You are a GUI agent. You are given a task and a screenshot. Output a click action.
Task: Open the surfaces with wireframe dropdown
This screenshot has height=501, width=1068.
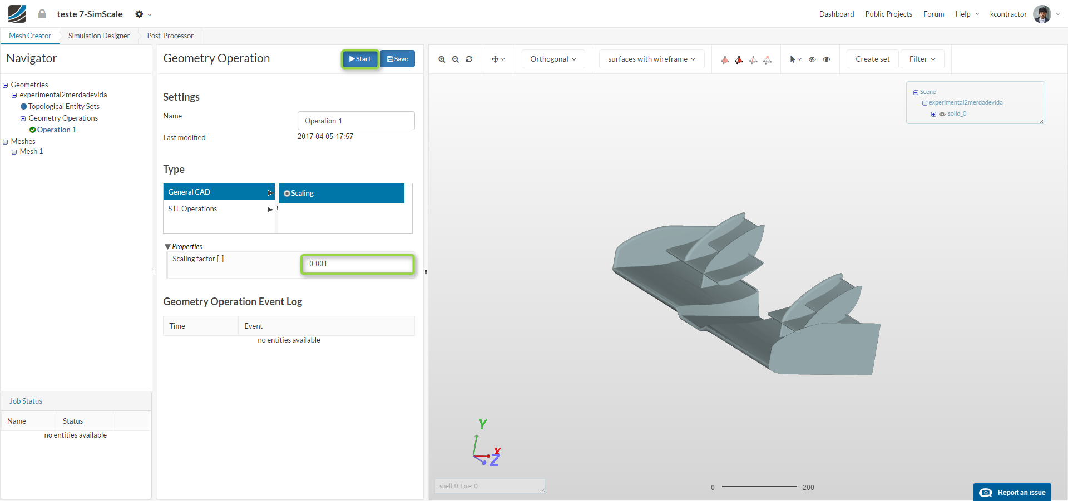pyautogui.click(x=651, y=59)
